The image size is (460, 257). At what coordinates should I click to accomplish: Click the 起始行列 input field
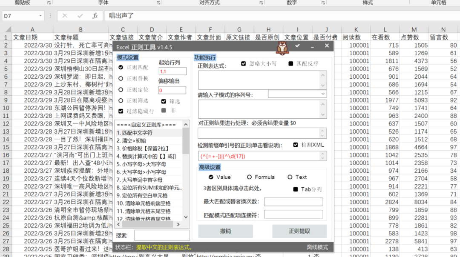tap(172, 71)
